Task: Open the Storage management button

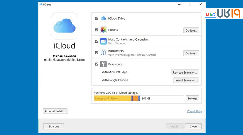Action: [192, 98]
